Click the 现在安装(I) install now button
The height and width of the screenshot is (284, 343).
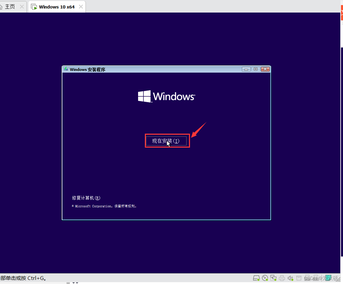click(x=166, y=141)
